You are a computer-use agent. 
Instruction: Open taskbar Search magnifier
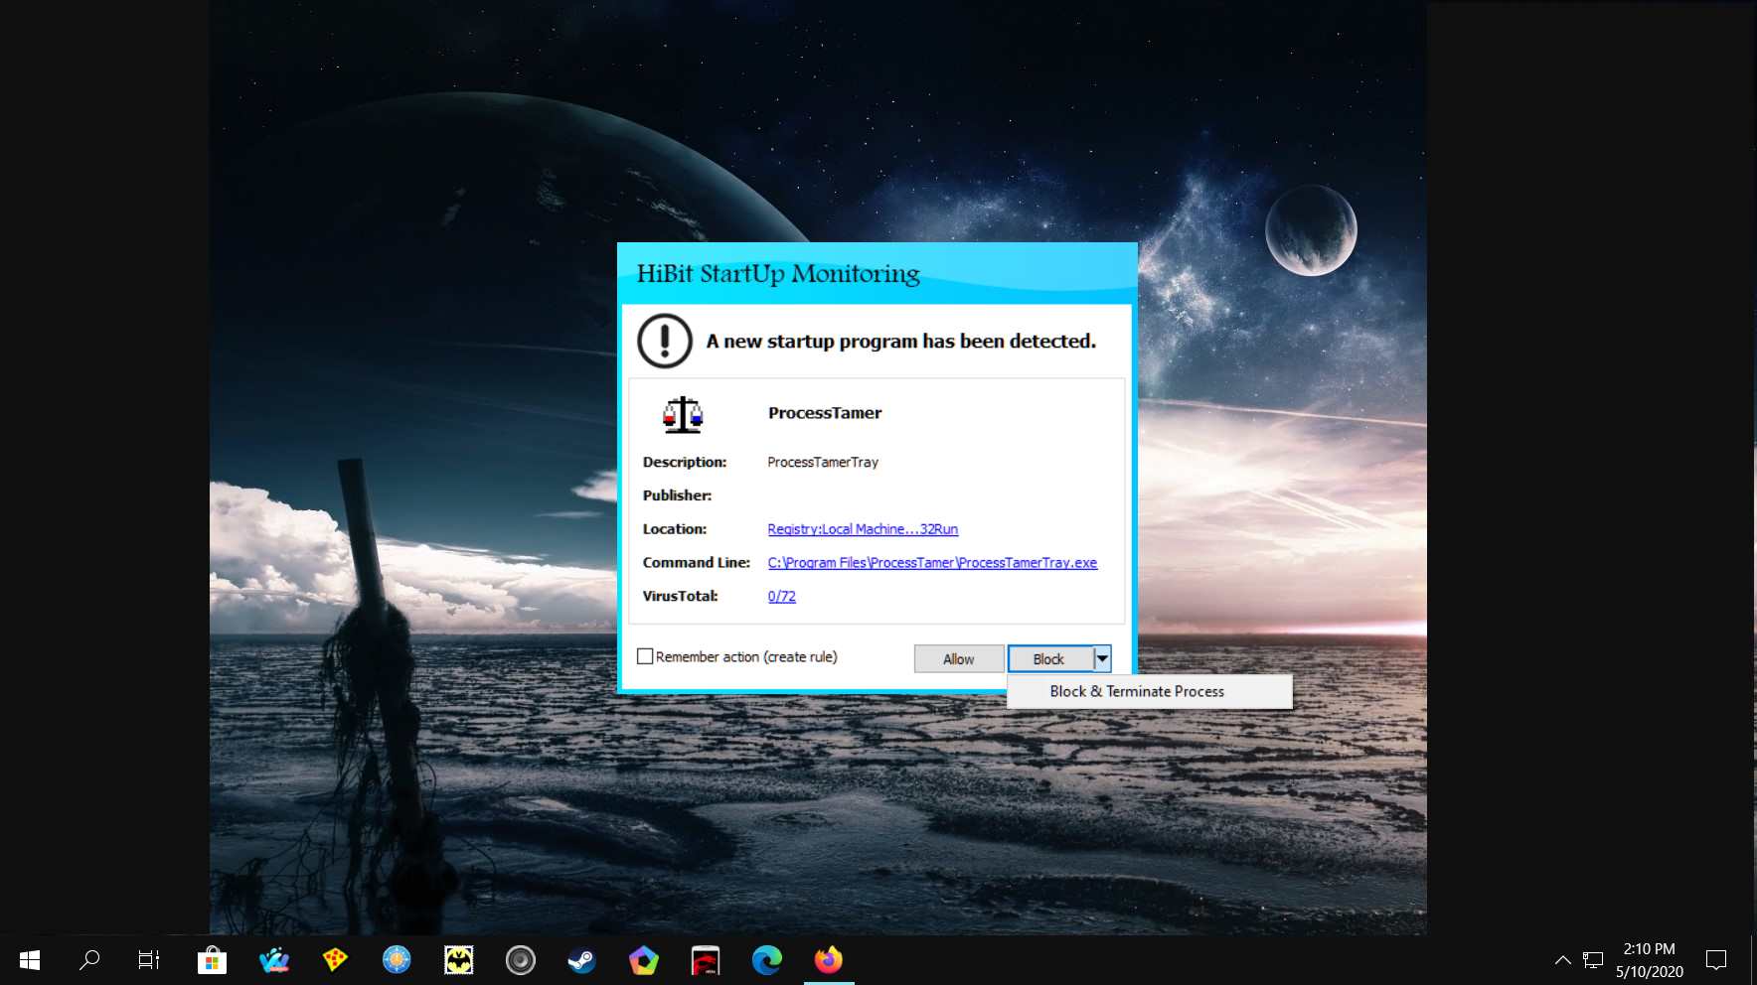pos(89,960)
